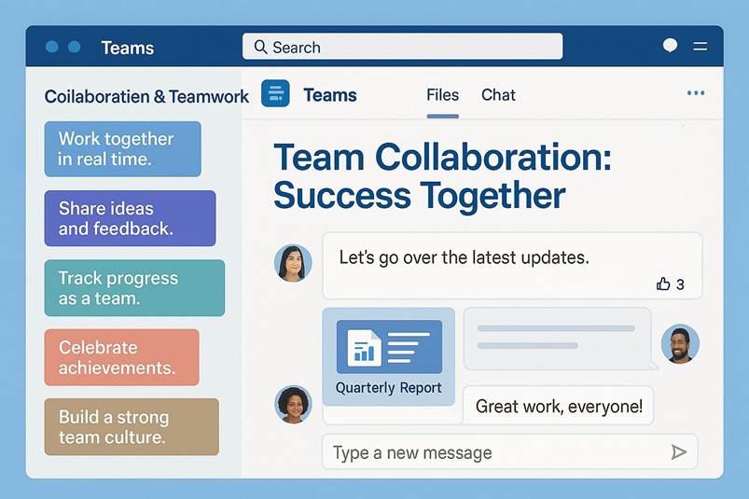The height and width of the screenshot is (499, 749).
Task: Click the search magnifier icon
Action: pos(260,47)
